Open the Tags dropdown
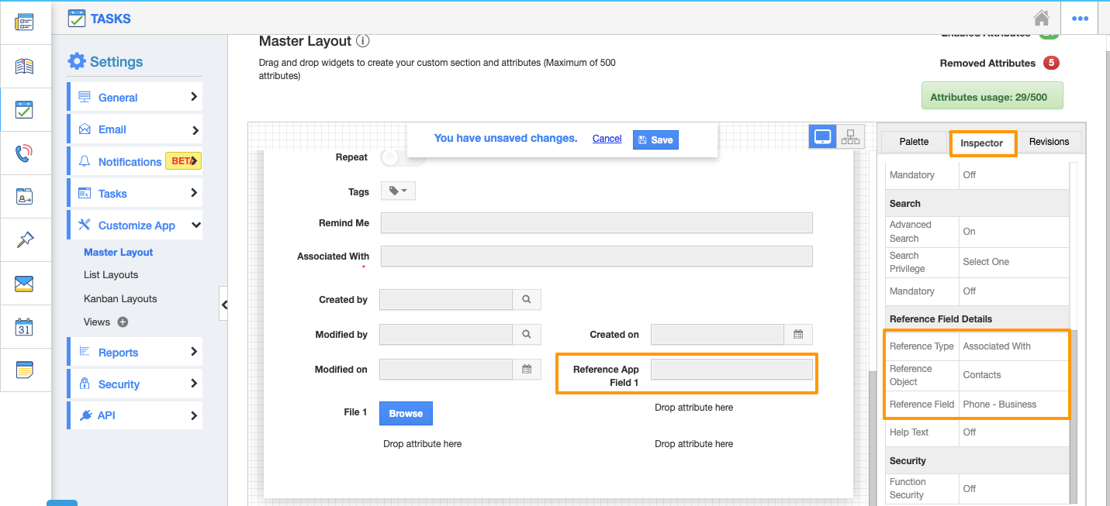 coord(398,191)
